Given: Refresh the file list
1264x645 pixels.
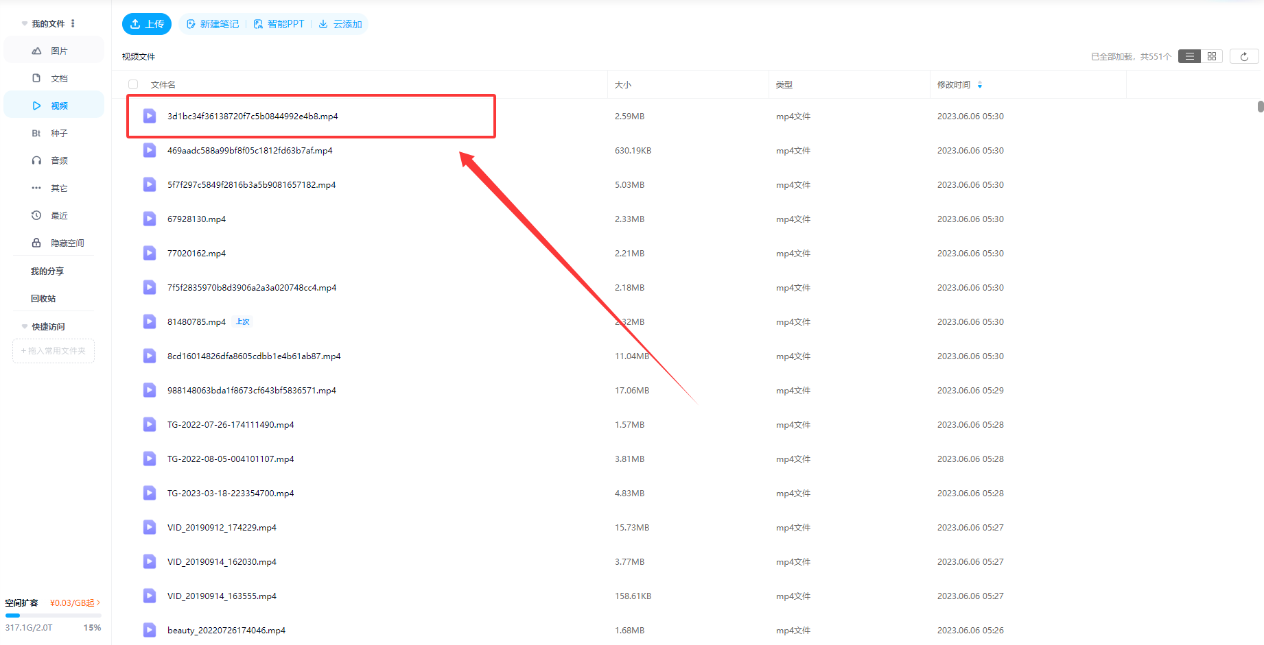Looking at the screenshot, I should [1244, 56].
